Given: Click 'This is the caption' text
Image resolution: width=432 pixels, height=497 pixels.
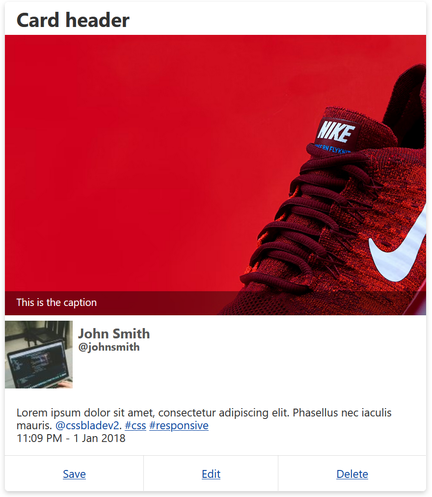Looking at the screenshot, I should click(56, 303).
